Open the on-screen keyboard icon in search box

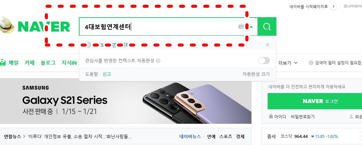pyautogui.click(x=241, y=27)
